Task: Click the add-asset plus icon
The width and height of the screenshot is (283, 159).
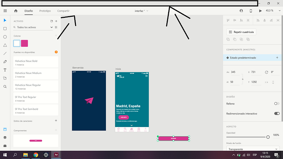Action: tap(56, 21)
